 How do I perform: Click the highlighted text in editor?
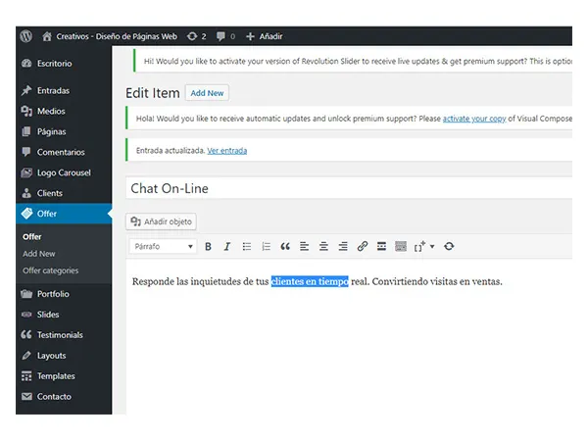coord(310,281)
